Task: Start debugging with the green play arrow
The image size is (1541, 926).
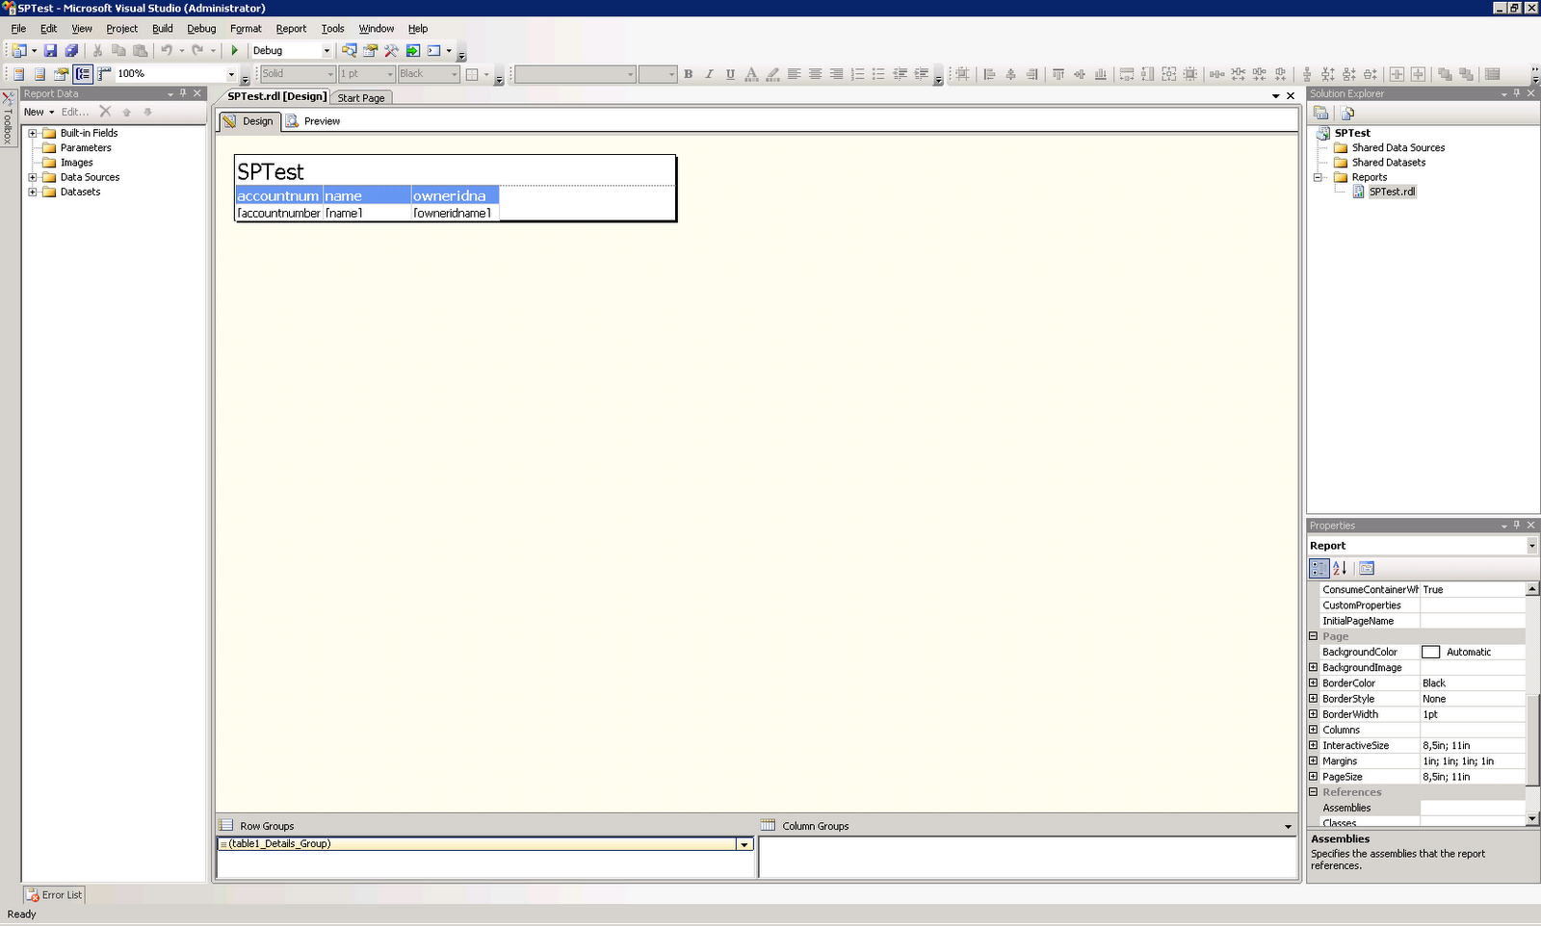Action: (234, 50)
